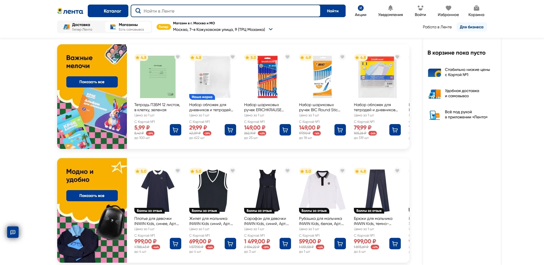Select the Магазины pickup tab
This screenshot has height=265, width=544.
tap(128, 27)
